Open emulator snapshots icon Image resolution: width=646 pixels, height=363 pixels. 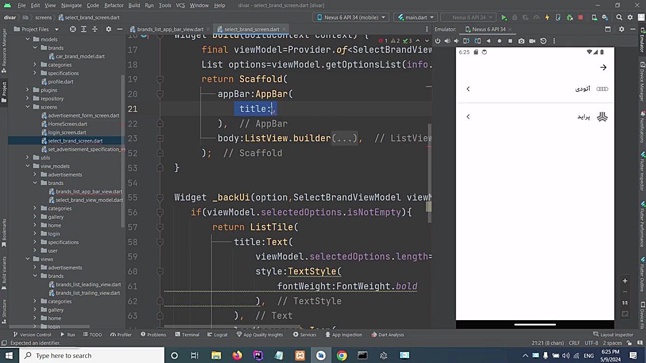pos(543,41)
